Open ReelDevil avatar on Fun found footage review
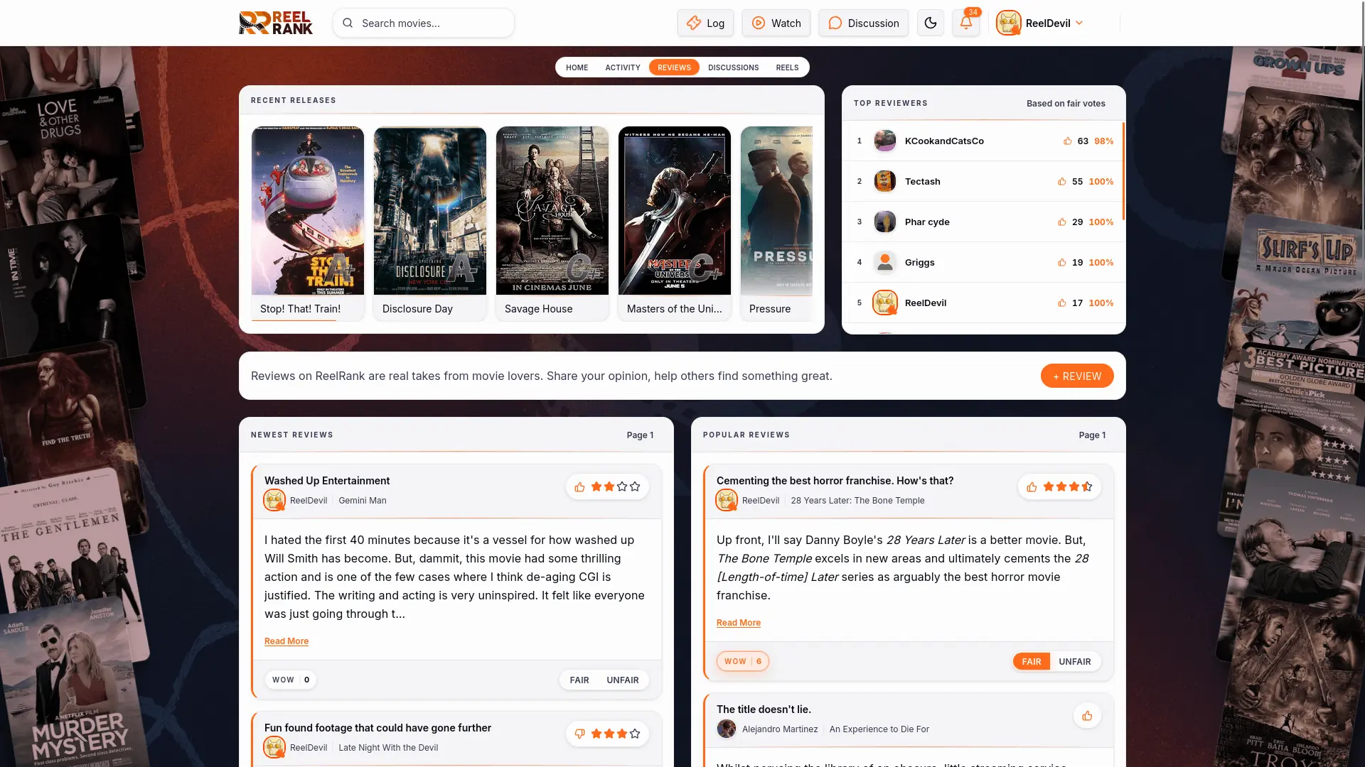The height and width of the screenshot is (767, 1365). point(274,747)
